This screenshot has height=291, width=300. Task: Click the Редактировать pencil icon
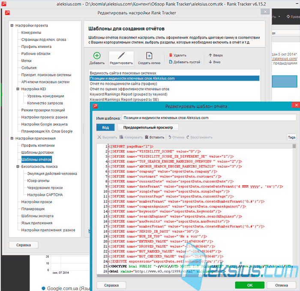121,56
